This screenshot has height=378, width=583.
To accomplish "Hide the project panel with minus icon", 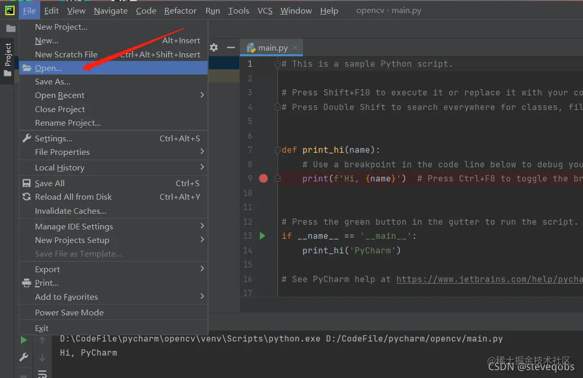I will pyautogui.click(x=231, y=47).
